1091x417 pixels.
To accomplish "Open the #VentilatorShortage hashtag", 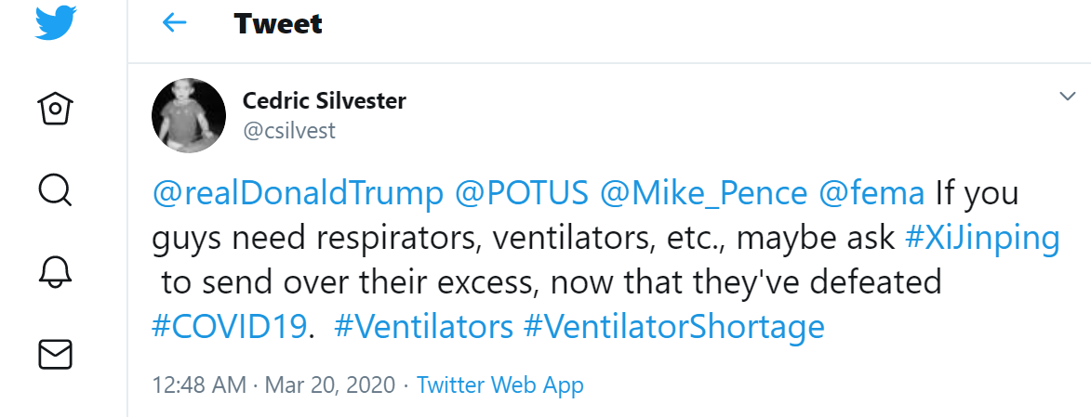I will click(x=674, y=327).
